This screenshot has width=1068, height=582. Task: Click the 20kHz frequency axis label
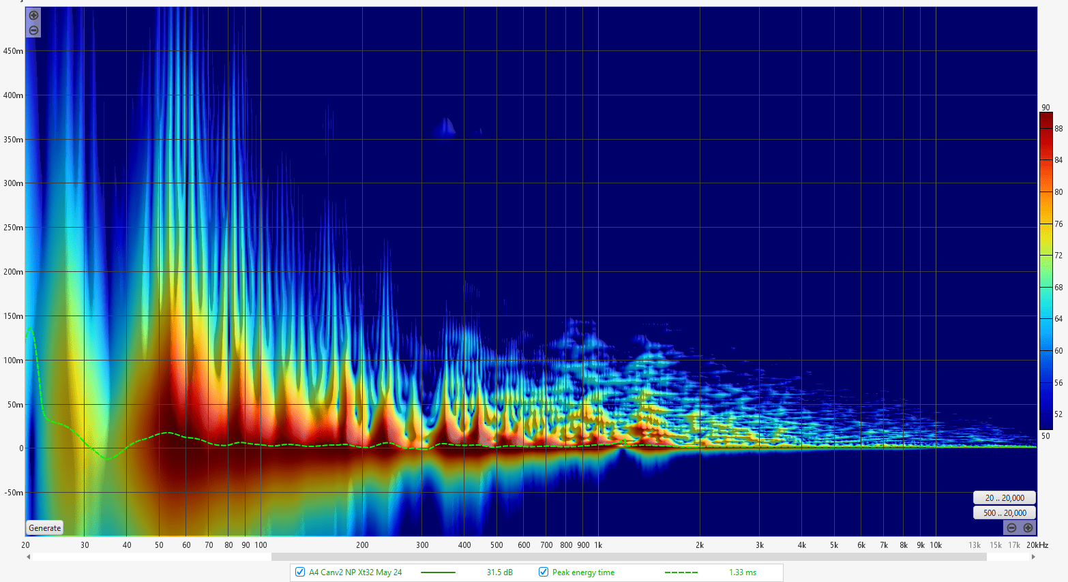[x=1037, y=545]
